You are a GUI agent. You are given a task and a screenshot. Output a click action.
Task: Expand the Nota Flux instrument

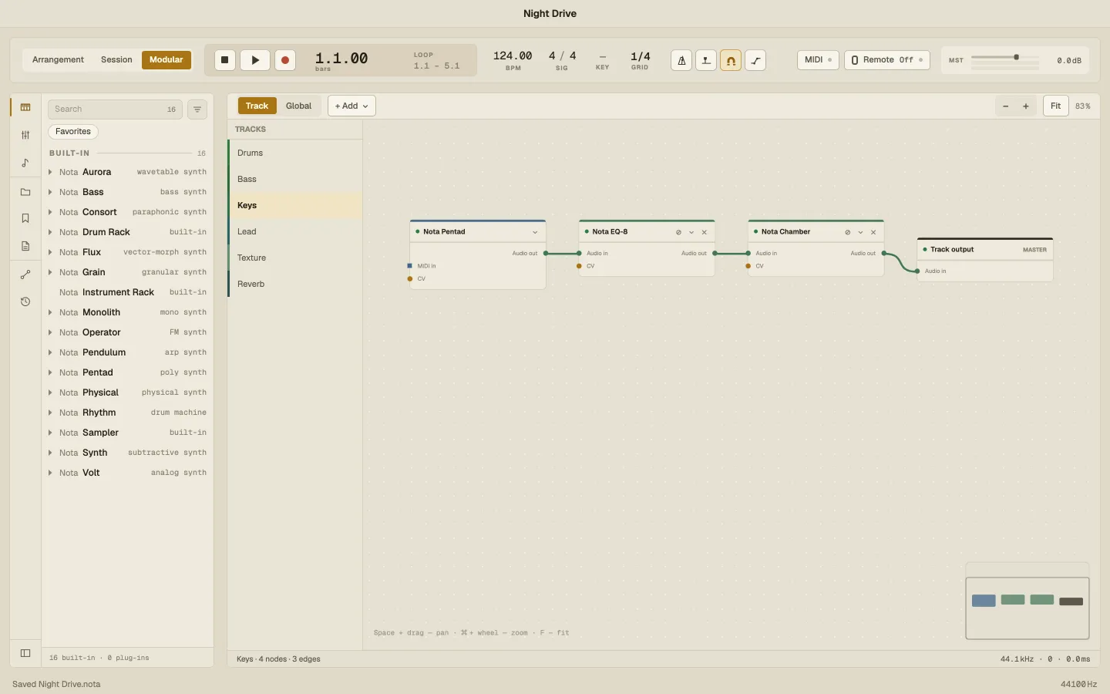(x=50, y=252)
